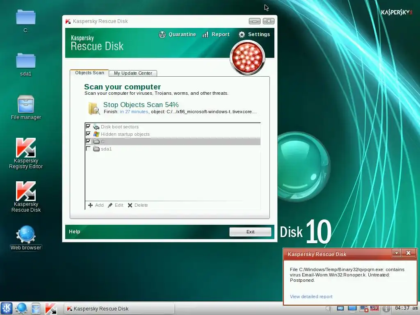This screenshot has height=315, width=420.
Task: Click the US flag keyboard layout icon
Action: pyautogui.click(x=374, y=308)
